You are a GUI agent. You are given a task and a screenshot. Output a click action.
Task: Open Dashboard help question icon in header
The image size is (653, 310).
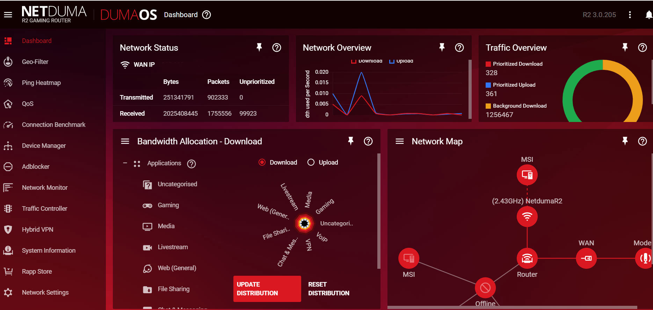206,15
